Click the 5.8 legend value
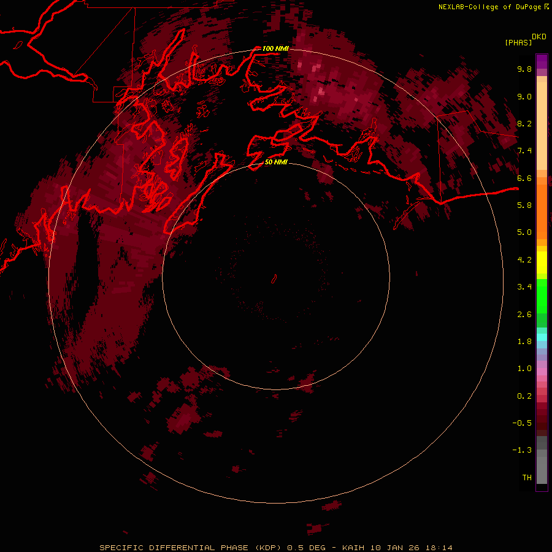The width and height of the screenshot is (552, 552). pos(524,205)
